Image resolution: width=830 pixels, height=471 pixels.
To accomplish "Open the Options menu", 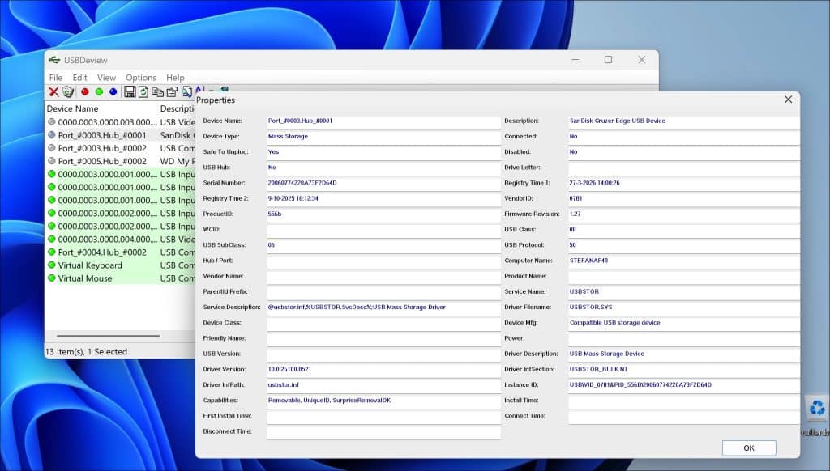I will tap(141, 77).
